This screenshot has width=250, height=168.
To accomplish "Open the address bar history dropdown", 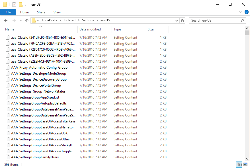I will tap(177, 21).
